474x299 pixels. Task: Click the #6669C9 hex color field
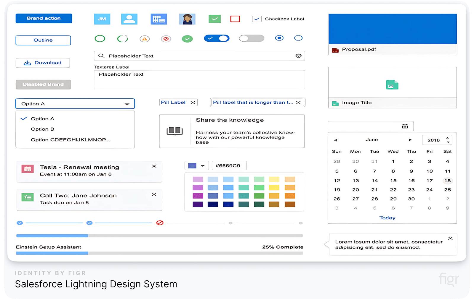point(229,166)
